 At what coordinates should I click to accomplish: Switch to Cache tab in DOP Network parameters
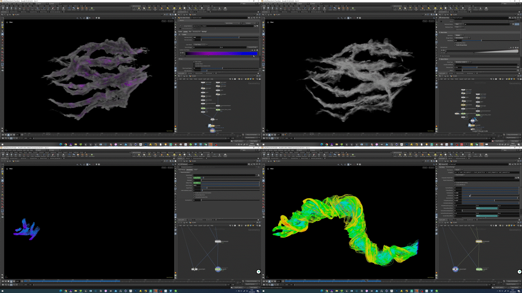(196, 169)
